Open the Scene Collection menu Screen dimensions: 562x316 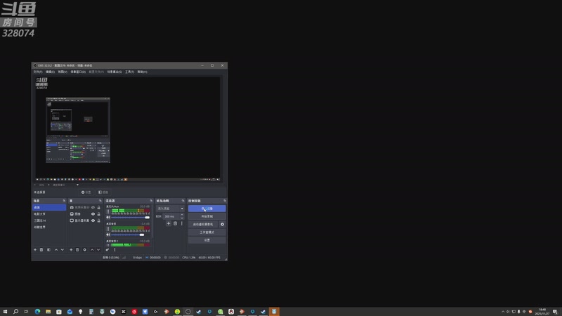115,72
